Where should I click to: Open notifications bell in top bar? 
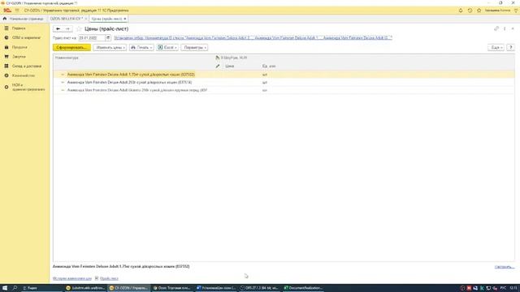pos(461,11)
